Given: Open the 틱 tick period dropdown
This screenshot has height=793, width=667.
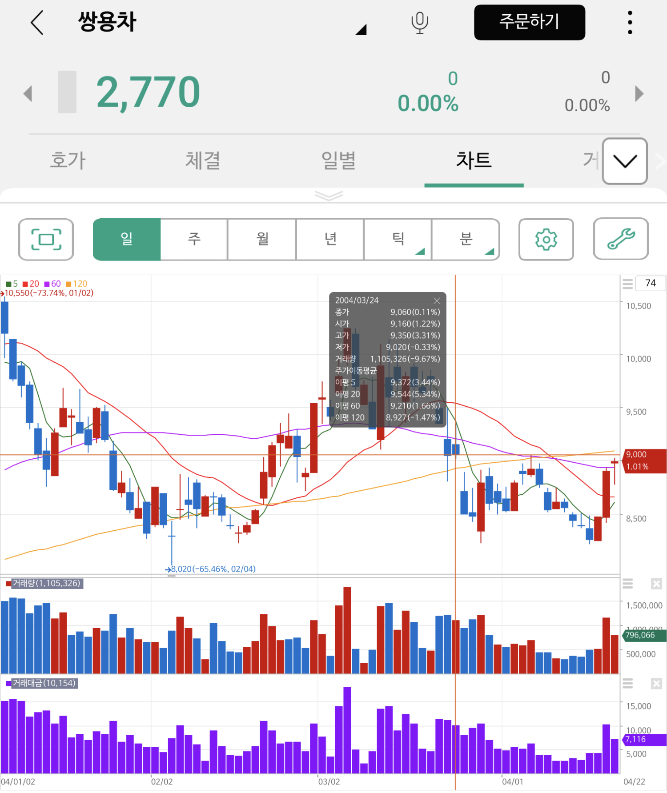Looking at the screenshot, I should pos(398,239).
